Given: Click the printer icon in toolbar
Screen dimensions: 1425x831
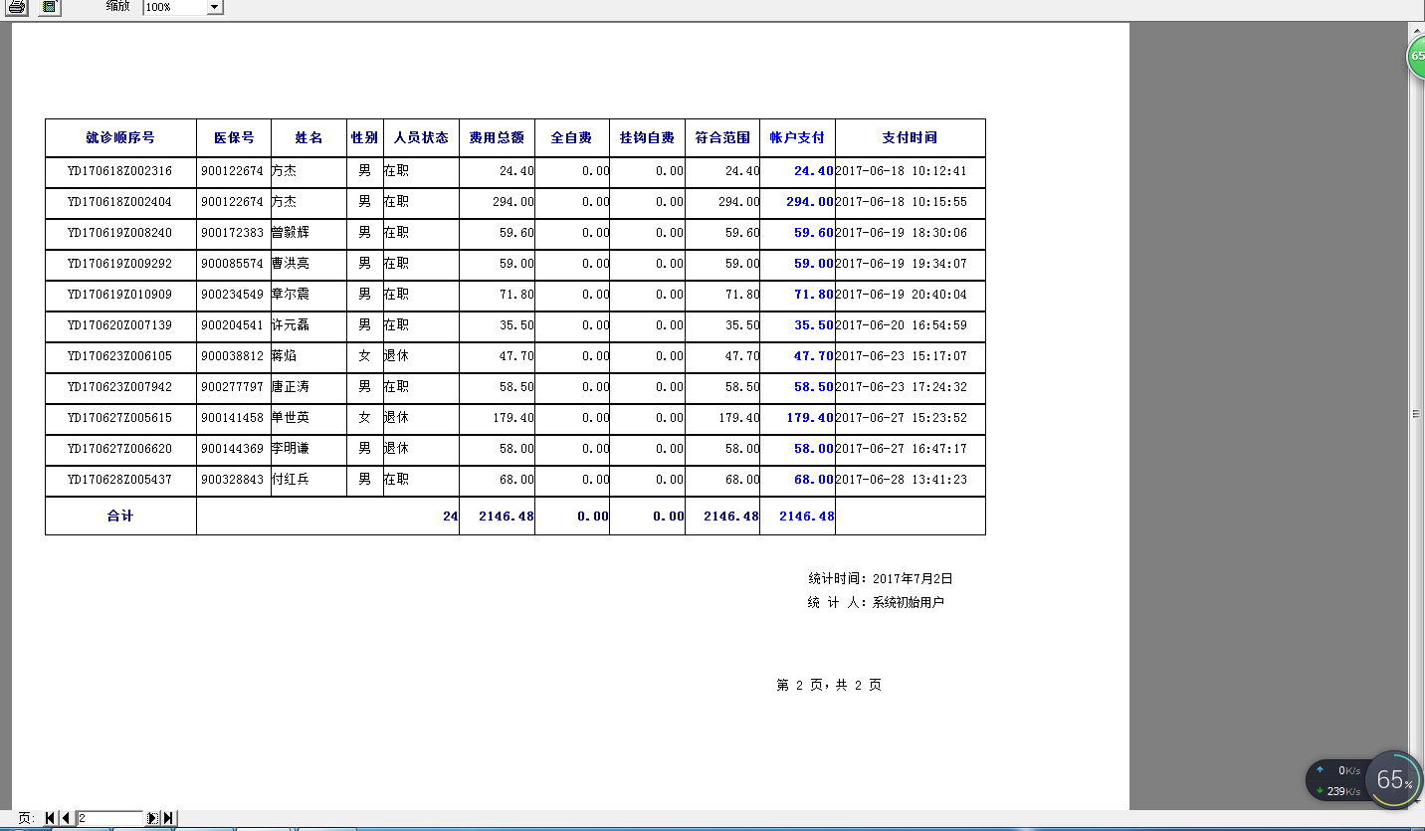Looking at the screenshot, I should point(18,7).
